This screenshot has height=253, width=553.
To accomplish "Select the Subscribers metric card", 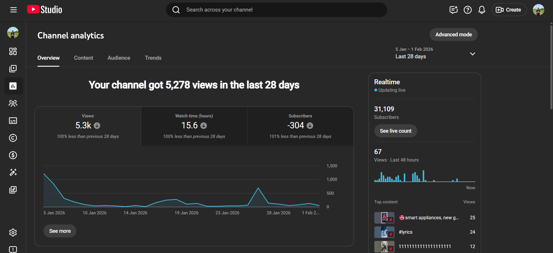I will click(x=300, y=126).
